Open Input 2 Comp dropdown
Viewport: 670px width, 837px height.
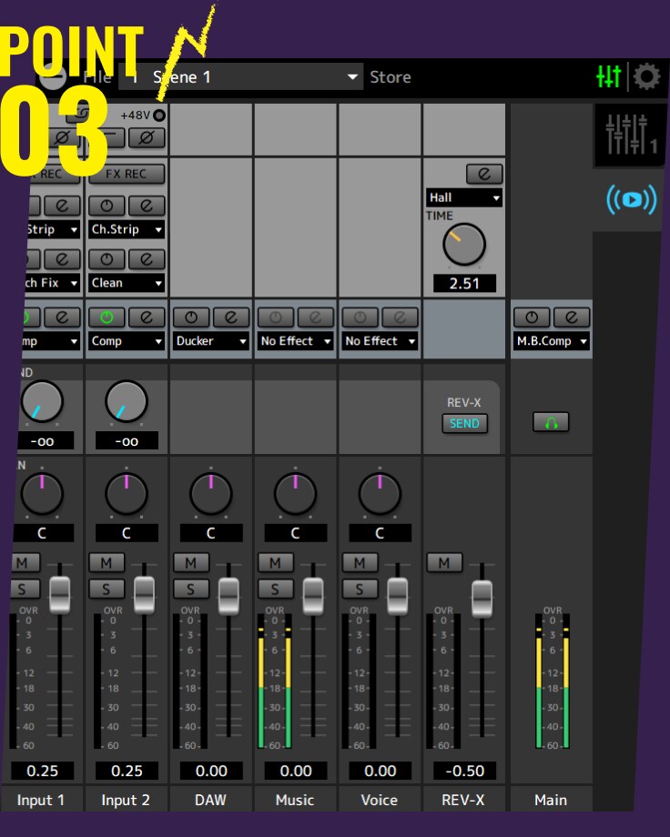(x=127, y=341)
